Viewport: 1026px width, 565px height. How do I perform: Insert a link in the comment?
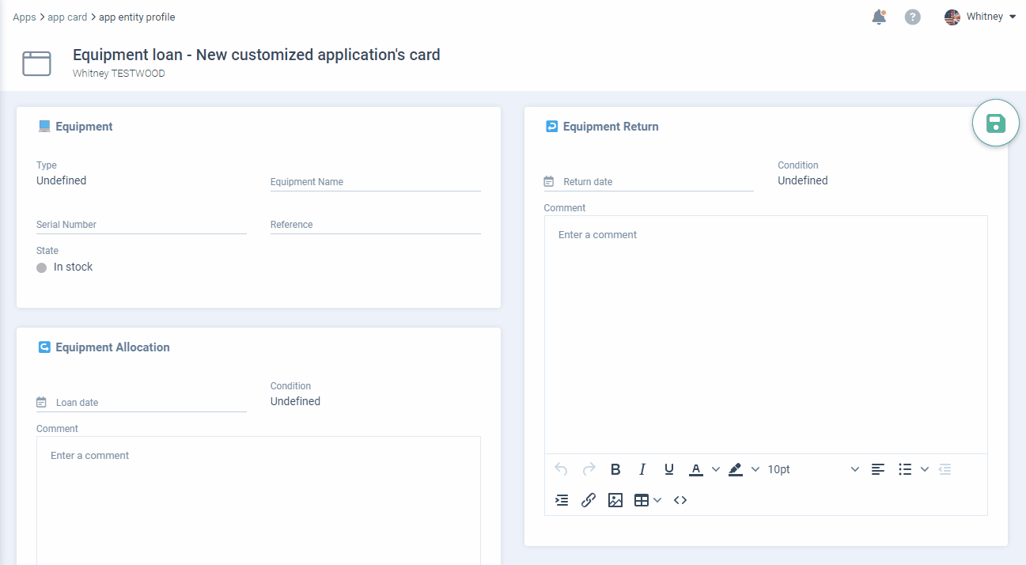pos(589,500)
